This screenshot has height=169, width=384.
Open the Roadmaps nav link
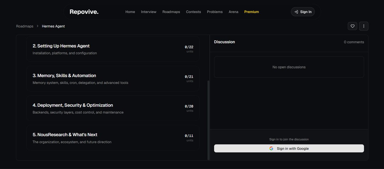tap(171, 12)
